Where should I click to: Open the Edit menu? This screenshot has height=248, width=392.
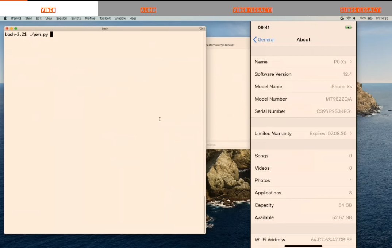(x=38, y=19)
